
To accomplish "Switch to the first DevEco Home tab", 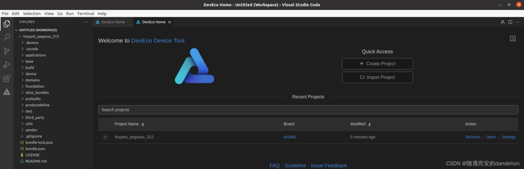I will (113, 22).
